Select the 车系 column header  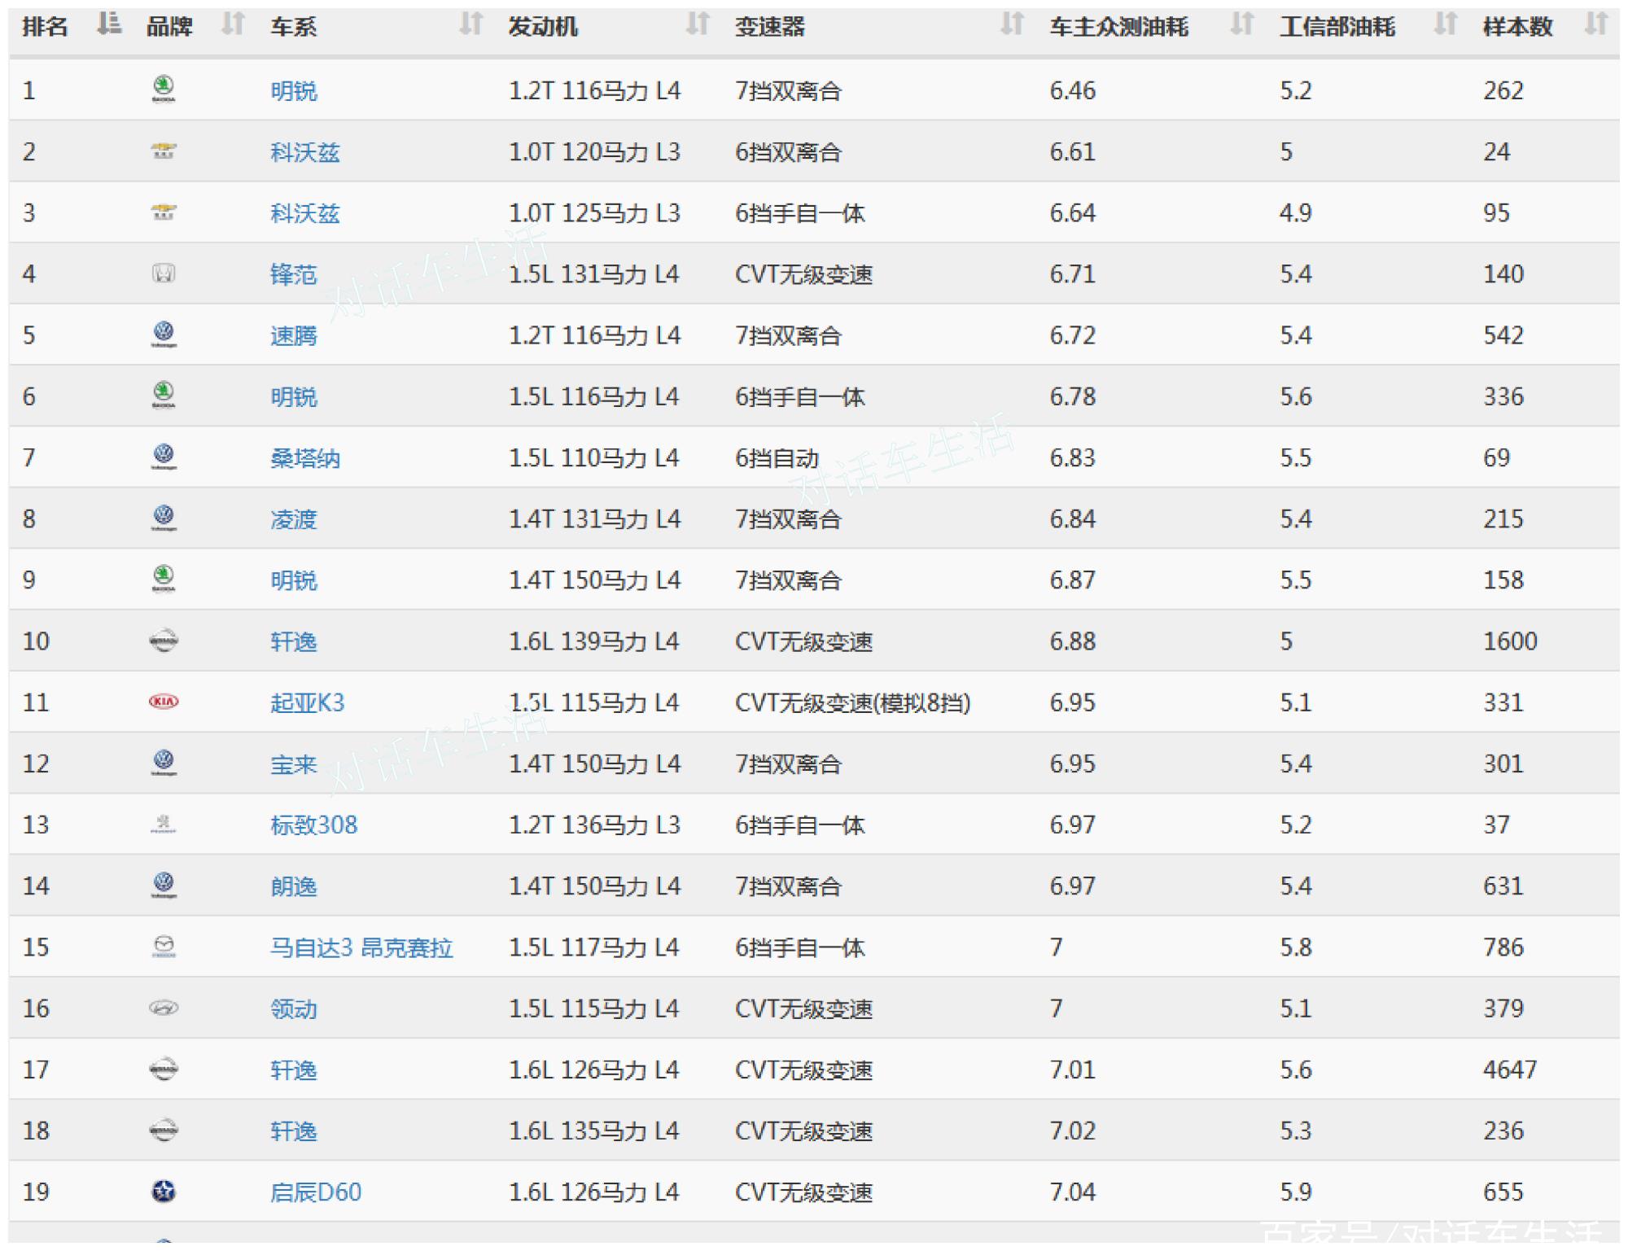point(291,24)
